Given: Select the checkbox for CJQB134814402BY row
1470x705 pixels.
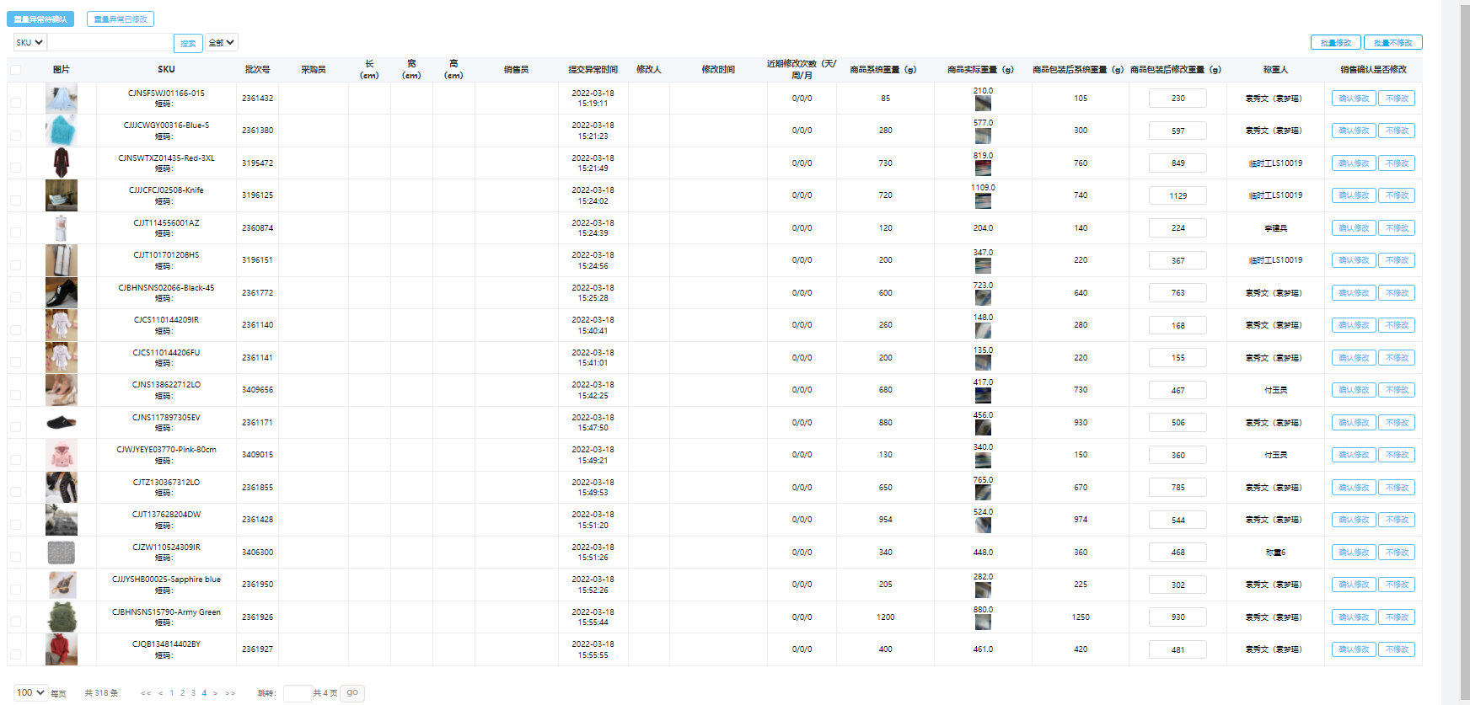Looking at the screenshot, I should click(16, 654).
